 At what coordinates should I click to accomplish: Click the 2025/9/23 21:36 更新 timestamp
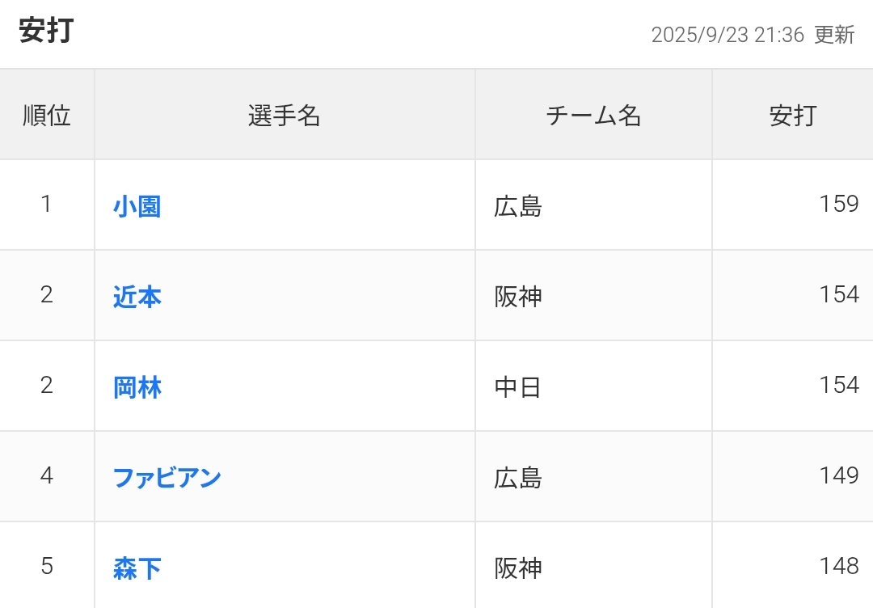point(753,35)
